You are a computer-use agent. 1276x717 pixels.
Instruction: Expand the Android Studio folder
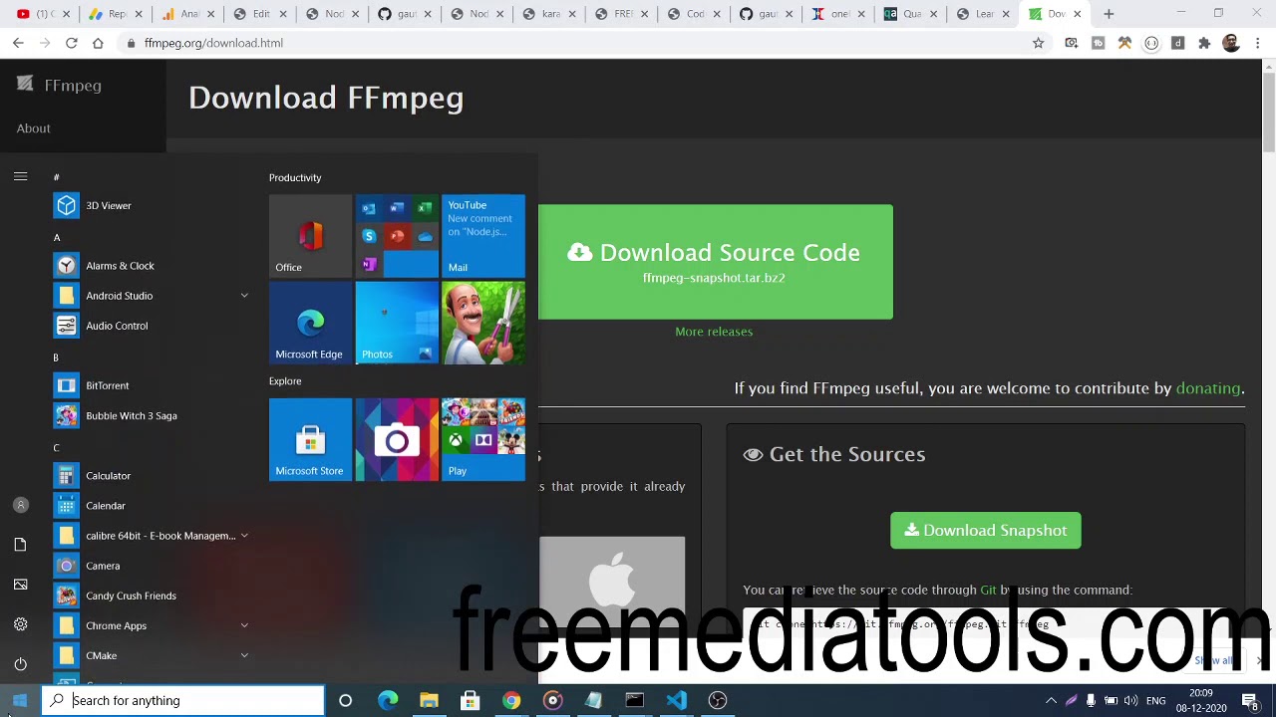(x=243, y=296)
